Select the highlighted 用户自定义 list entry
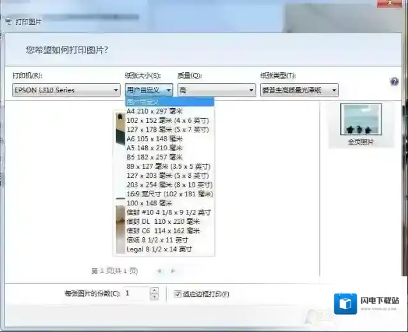 [x=169, y=102]
